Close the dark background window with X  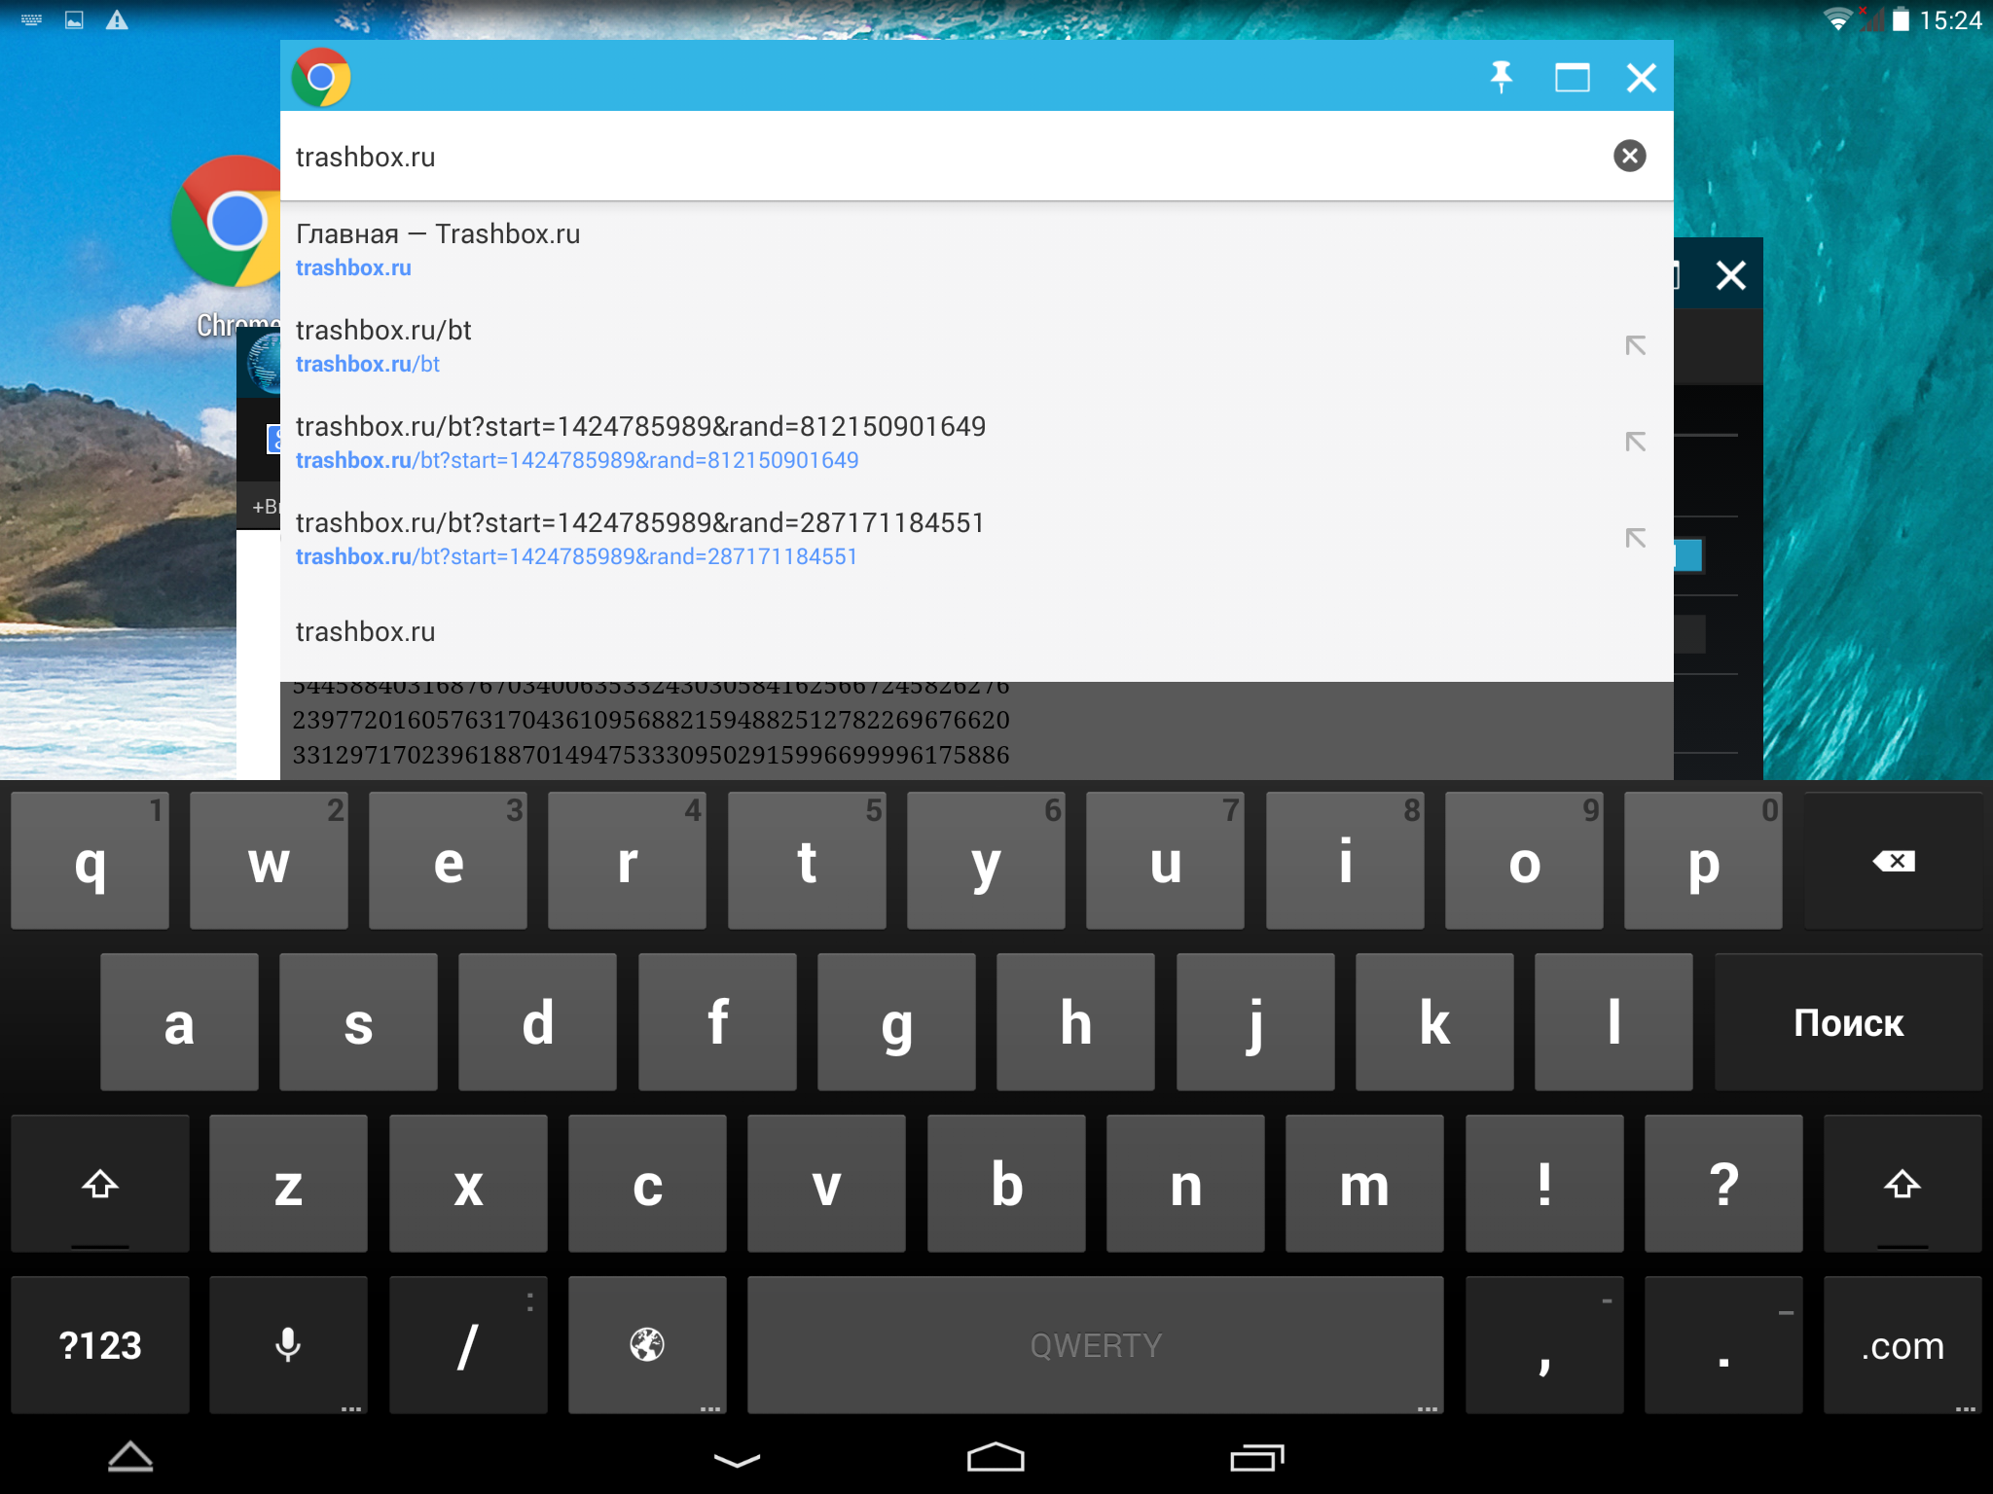pyautogui.click(x=1730, y=275)
